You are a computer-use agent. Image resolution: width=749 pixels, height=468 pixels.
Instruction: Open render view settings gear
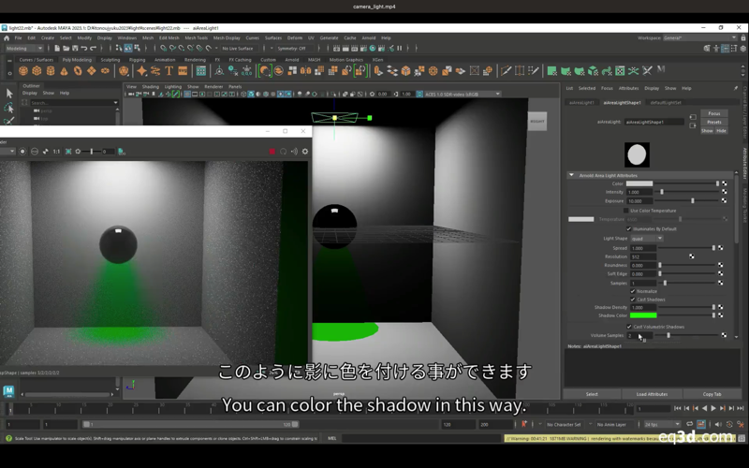pyautogui.click(x=304, y=151)
